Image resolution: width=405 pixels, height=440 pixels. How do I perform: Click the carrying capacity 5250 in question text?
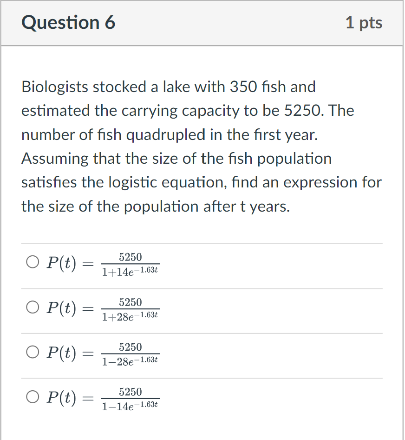point(302,111)
